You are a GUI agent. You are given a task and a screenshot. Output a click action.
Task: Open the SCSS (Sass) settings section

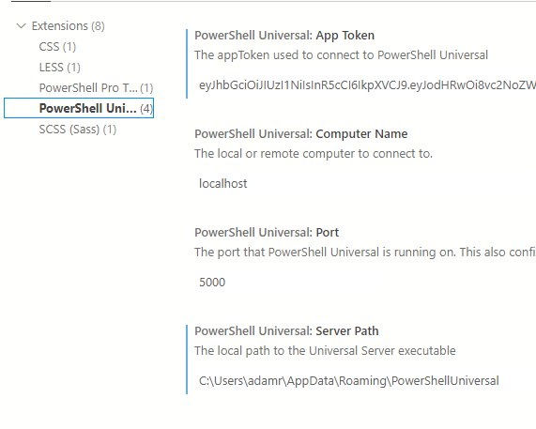78,130
